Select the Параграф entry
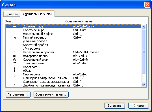Screen dimensions: 152x112 tap(73, 67)
